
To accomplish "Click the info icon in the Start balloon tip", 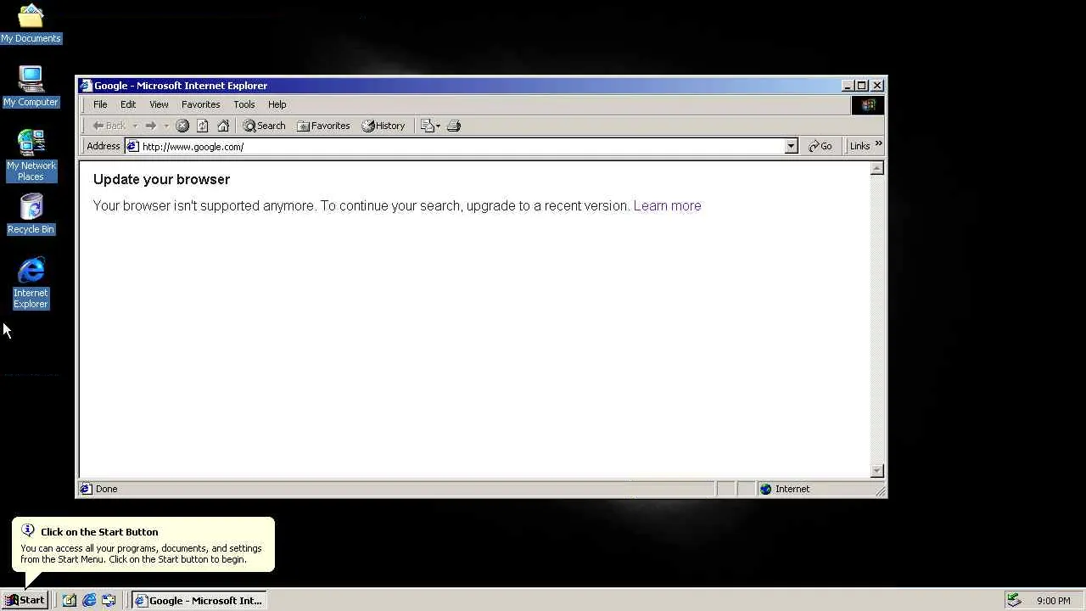I will point(28,530).
